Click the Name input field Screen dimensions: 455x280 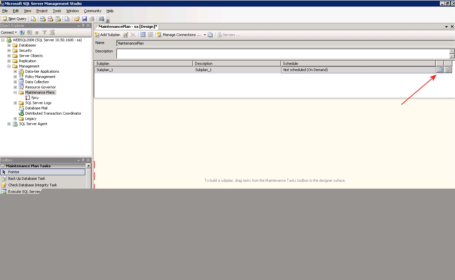click(285, 43)
